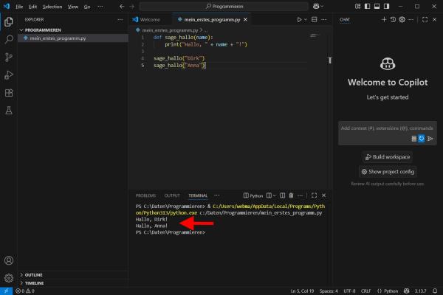Open the View menu

click(x=73, y=7)
